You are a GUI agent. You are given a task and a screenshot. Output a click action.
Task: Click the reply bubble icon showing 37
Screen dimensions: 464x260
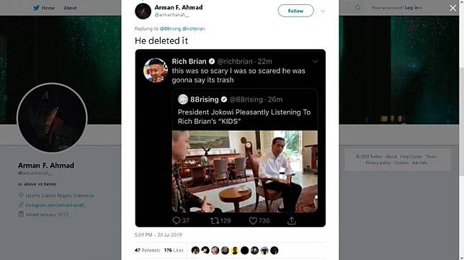(x=177, y=220)
